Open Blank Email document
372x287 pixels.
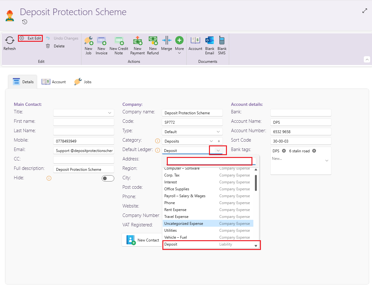pos(210,46)
